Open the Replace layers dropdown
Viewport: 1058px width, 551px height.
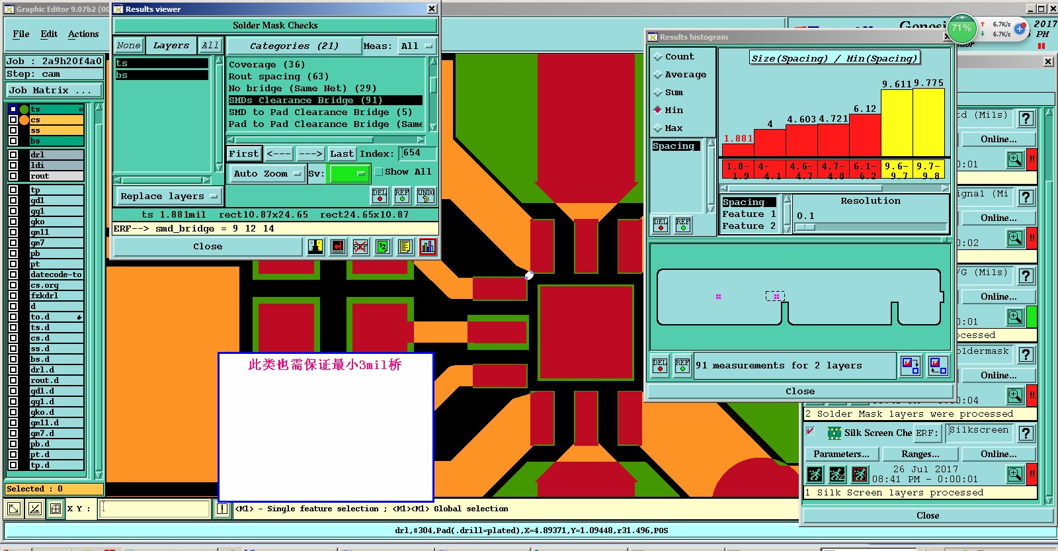pyautogui.click(x=169, y=196)
